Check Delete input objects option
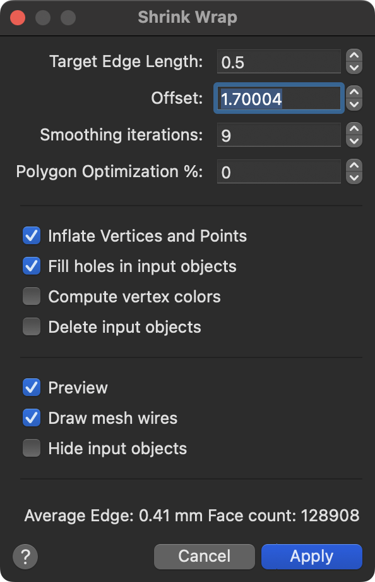Screen dimensions: 375x582 click(x=32, y=326)
